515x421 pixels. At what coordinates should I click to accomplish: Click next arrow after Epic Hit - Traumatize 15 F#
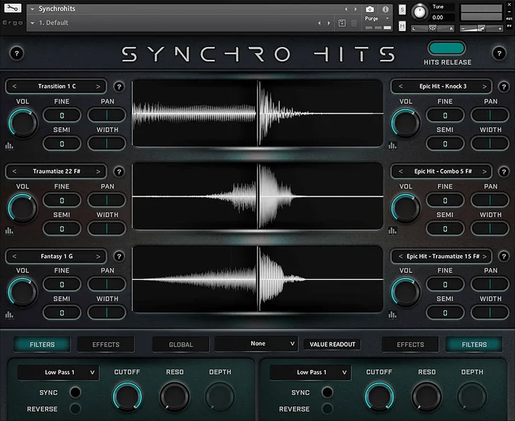coord(485,256)
